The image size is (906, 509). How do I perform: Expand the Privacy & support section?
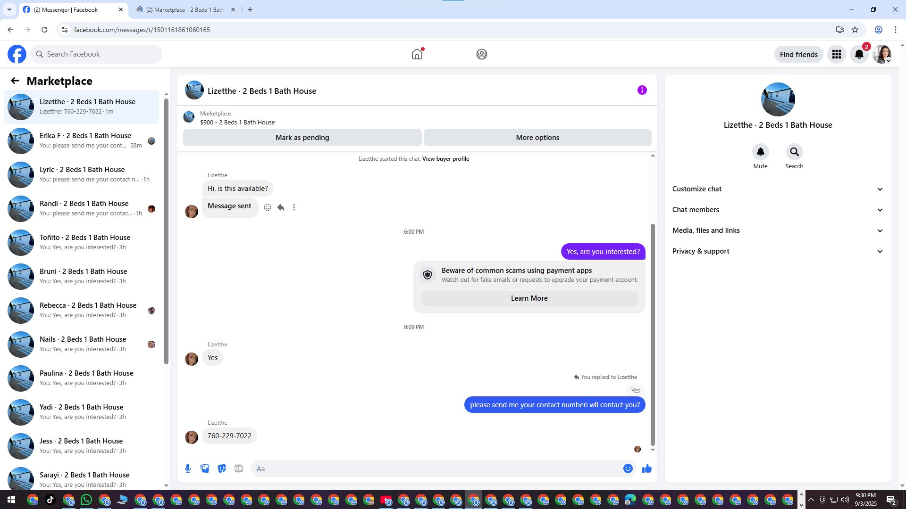coord(778,251)
